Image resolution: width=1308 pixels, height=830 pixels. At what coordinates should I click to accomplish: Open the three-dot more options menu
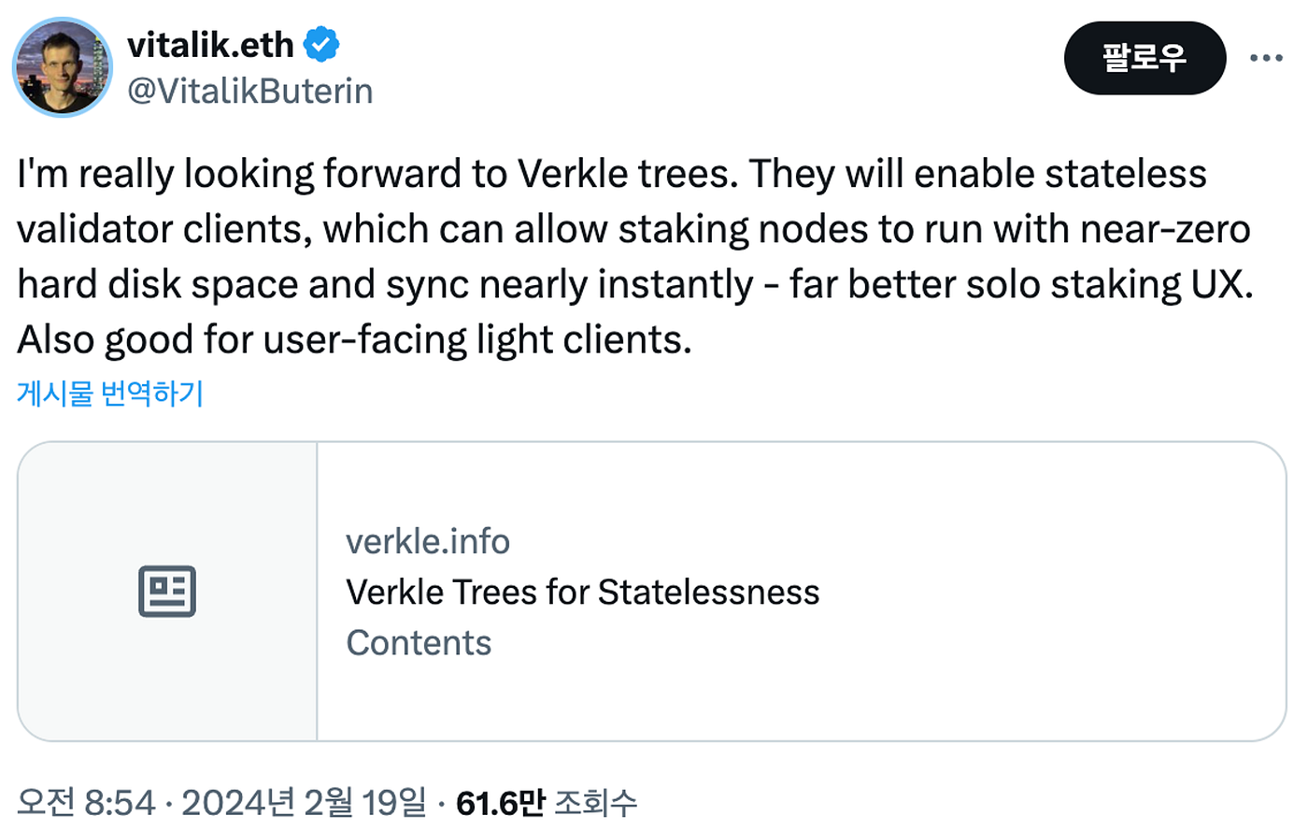coord(1266,58)
